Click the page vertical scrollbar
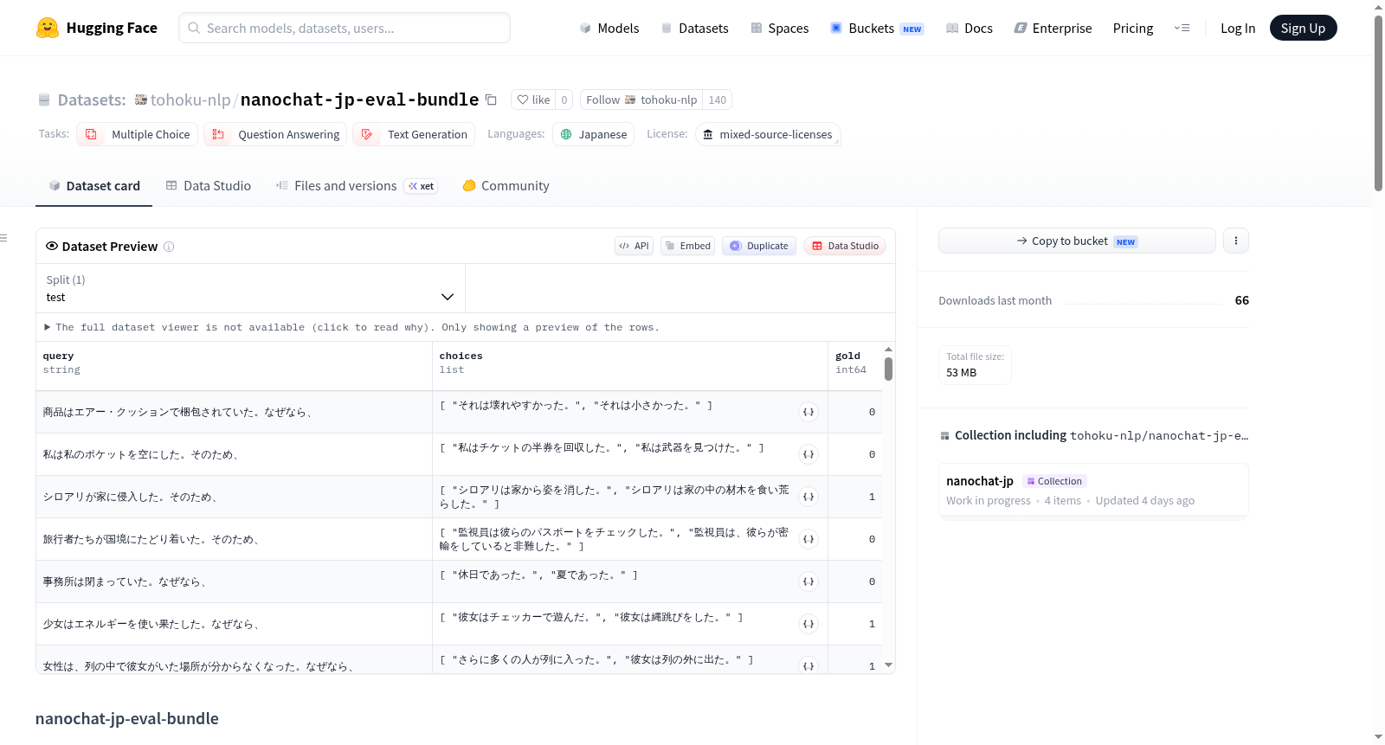 click(1378, 103)
